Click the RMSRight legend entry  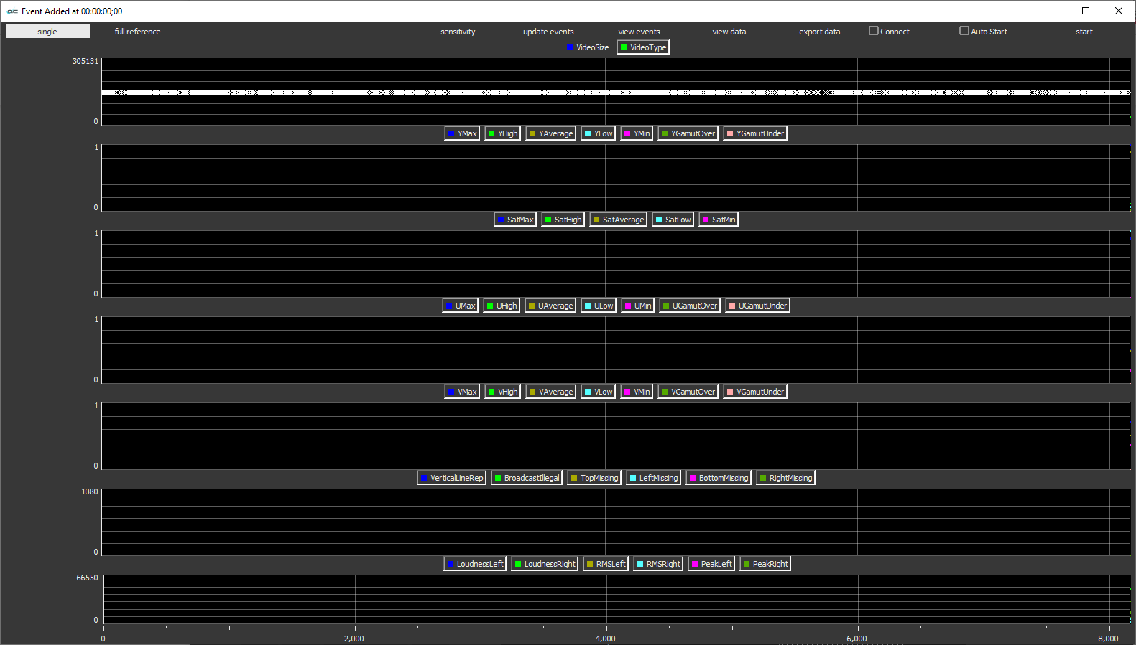(x=658, y=564)
